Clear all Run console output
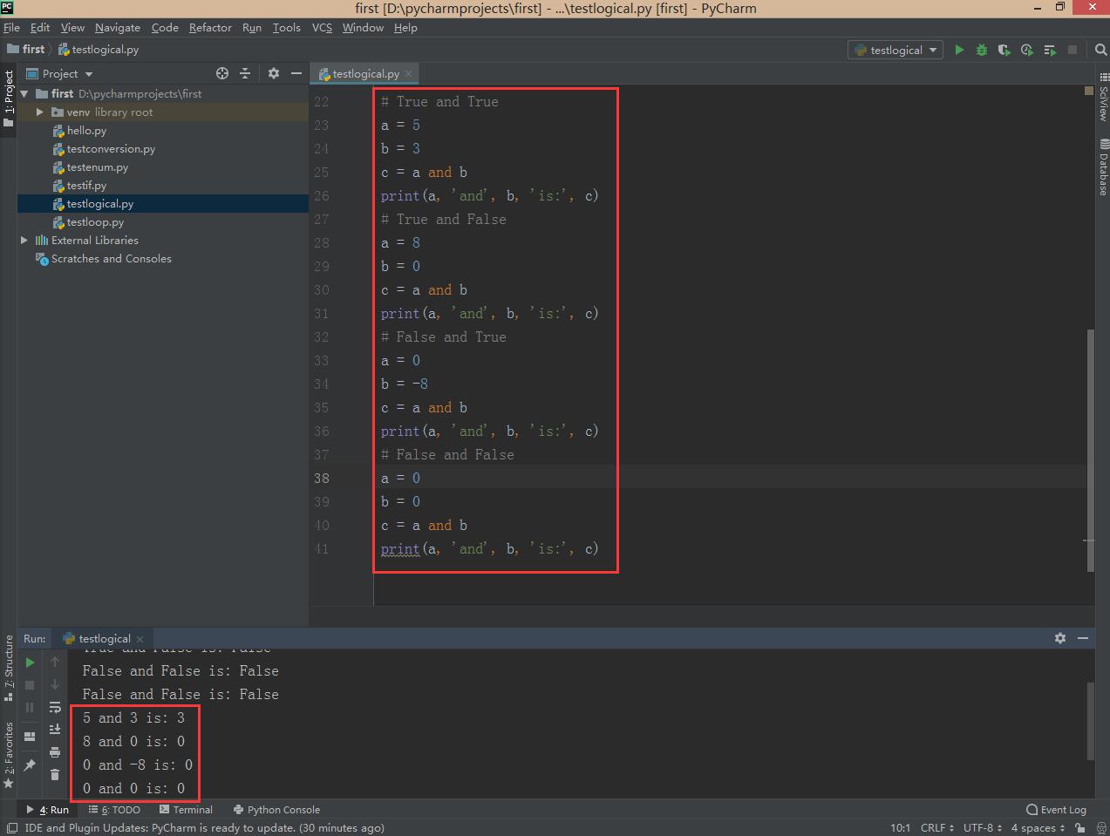The image size is (1110, 836). [x=55, y=775]
